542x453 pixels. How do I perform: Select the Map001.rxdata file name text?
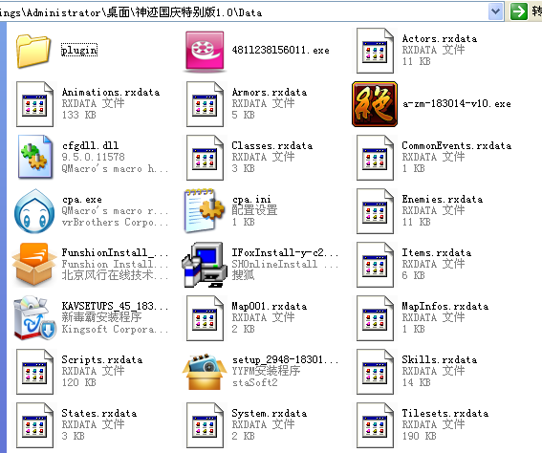click(x=270, y=307)
